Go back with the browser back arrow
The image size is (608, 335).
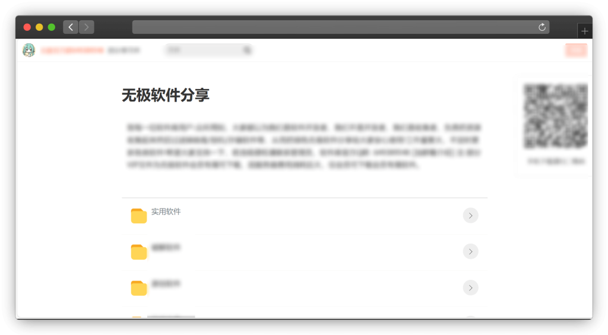[x=71, y=27]
